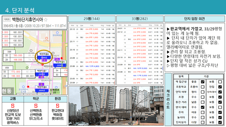Screen dimensions: 226x127
Task: Click the 백현마을7 map marker
Action: (42, 73)
